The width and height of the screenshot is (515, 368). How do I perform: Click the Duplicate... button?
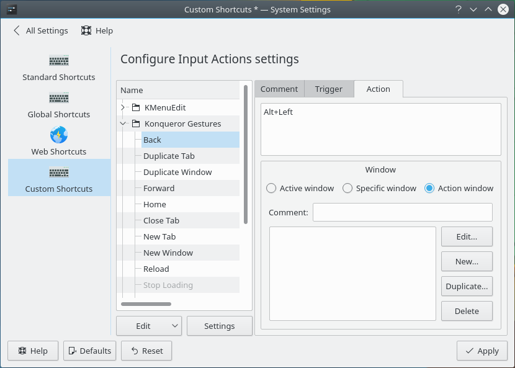467,286
